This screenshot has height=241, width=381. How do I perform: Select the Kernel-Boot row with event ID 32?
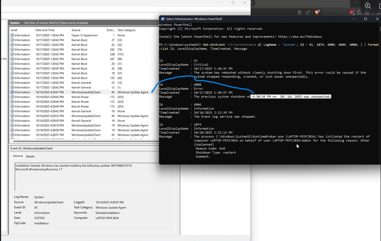tap(84, 69)
